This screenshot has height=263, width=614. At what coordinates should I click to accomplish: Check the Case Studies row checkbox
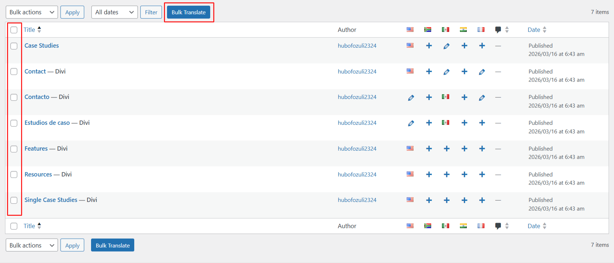pyautogui.click(x=14, y=46)
